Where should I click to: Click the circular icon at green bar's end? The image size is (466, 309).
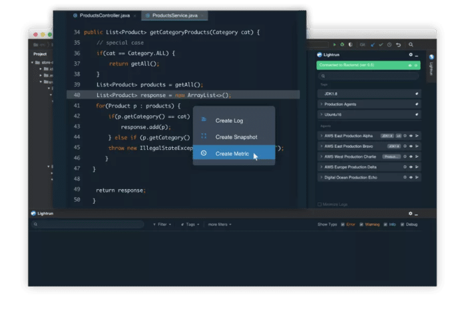pos(416,65)
